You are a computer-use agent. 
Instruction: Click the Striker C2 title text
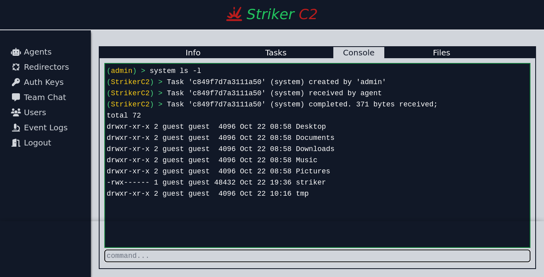click(282, 14)
